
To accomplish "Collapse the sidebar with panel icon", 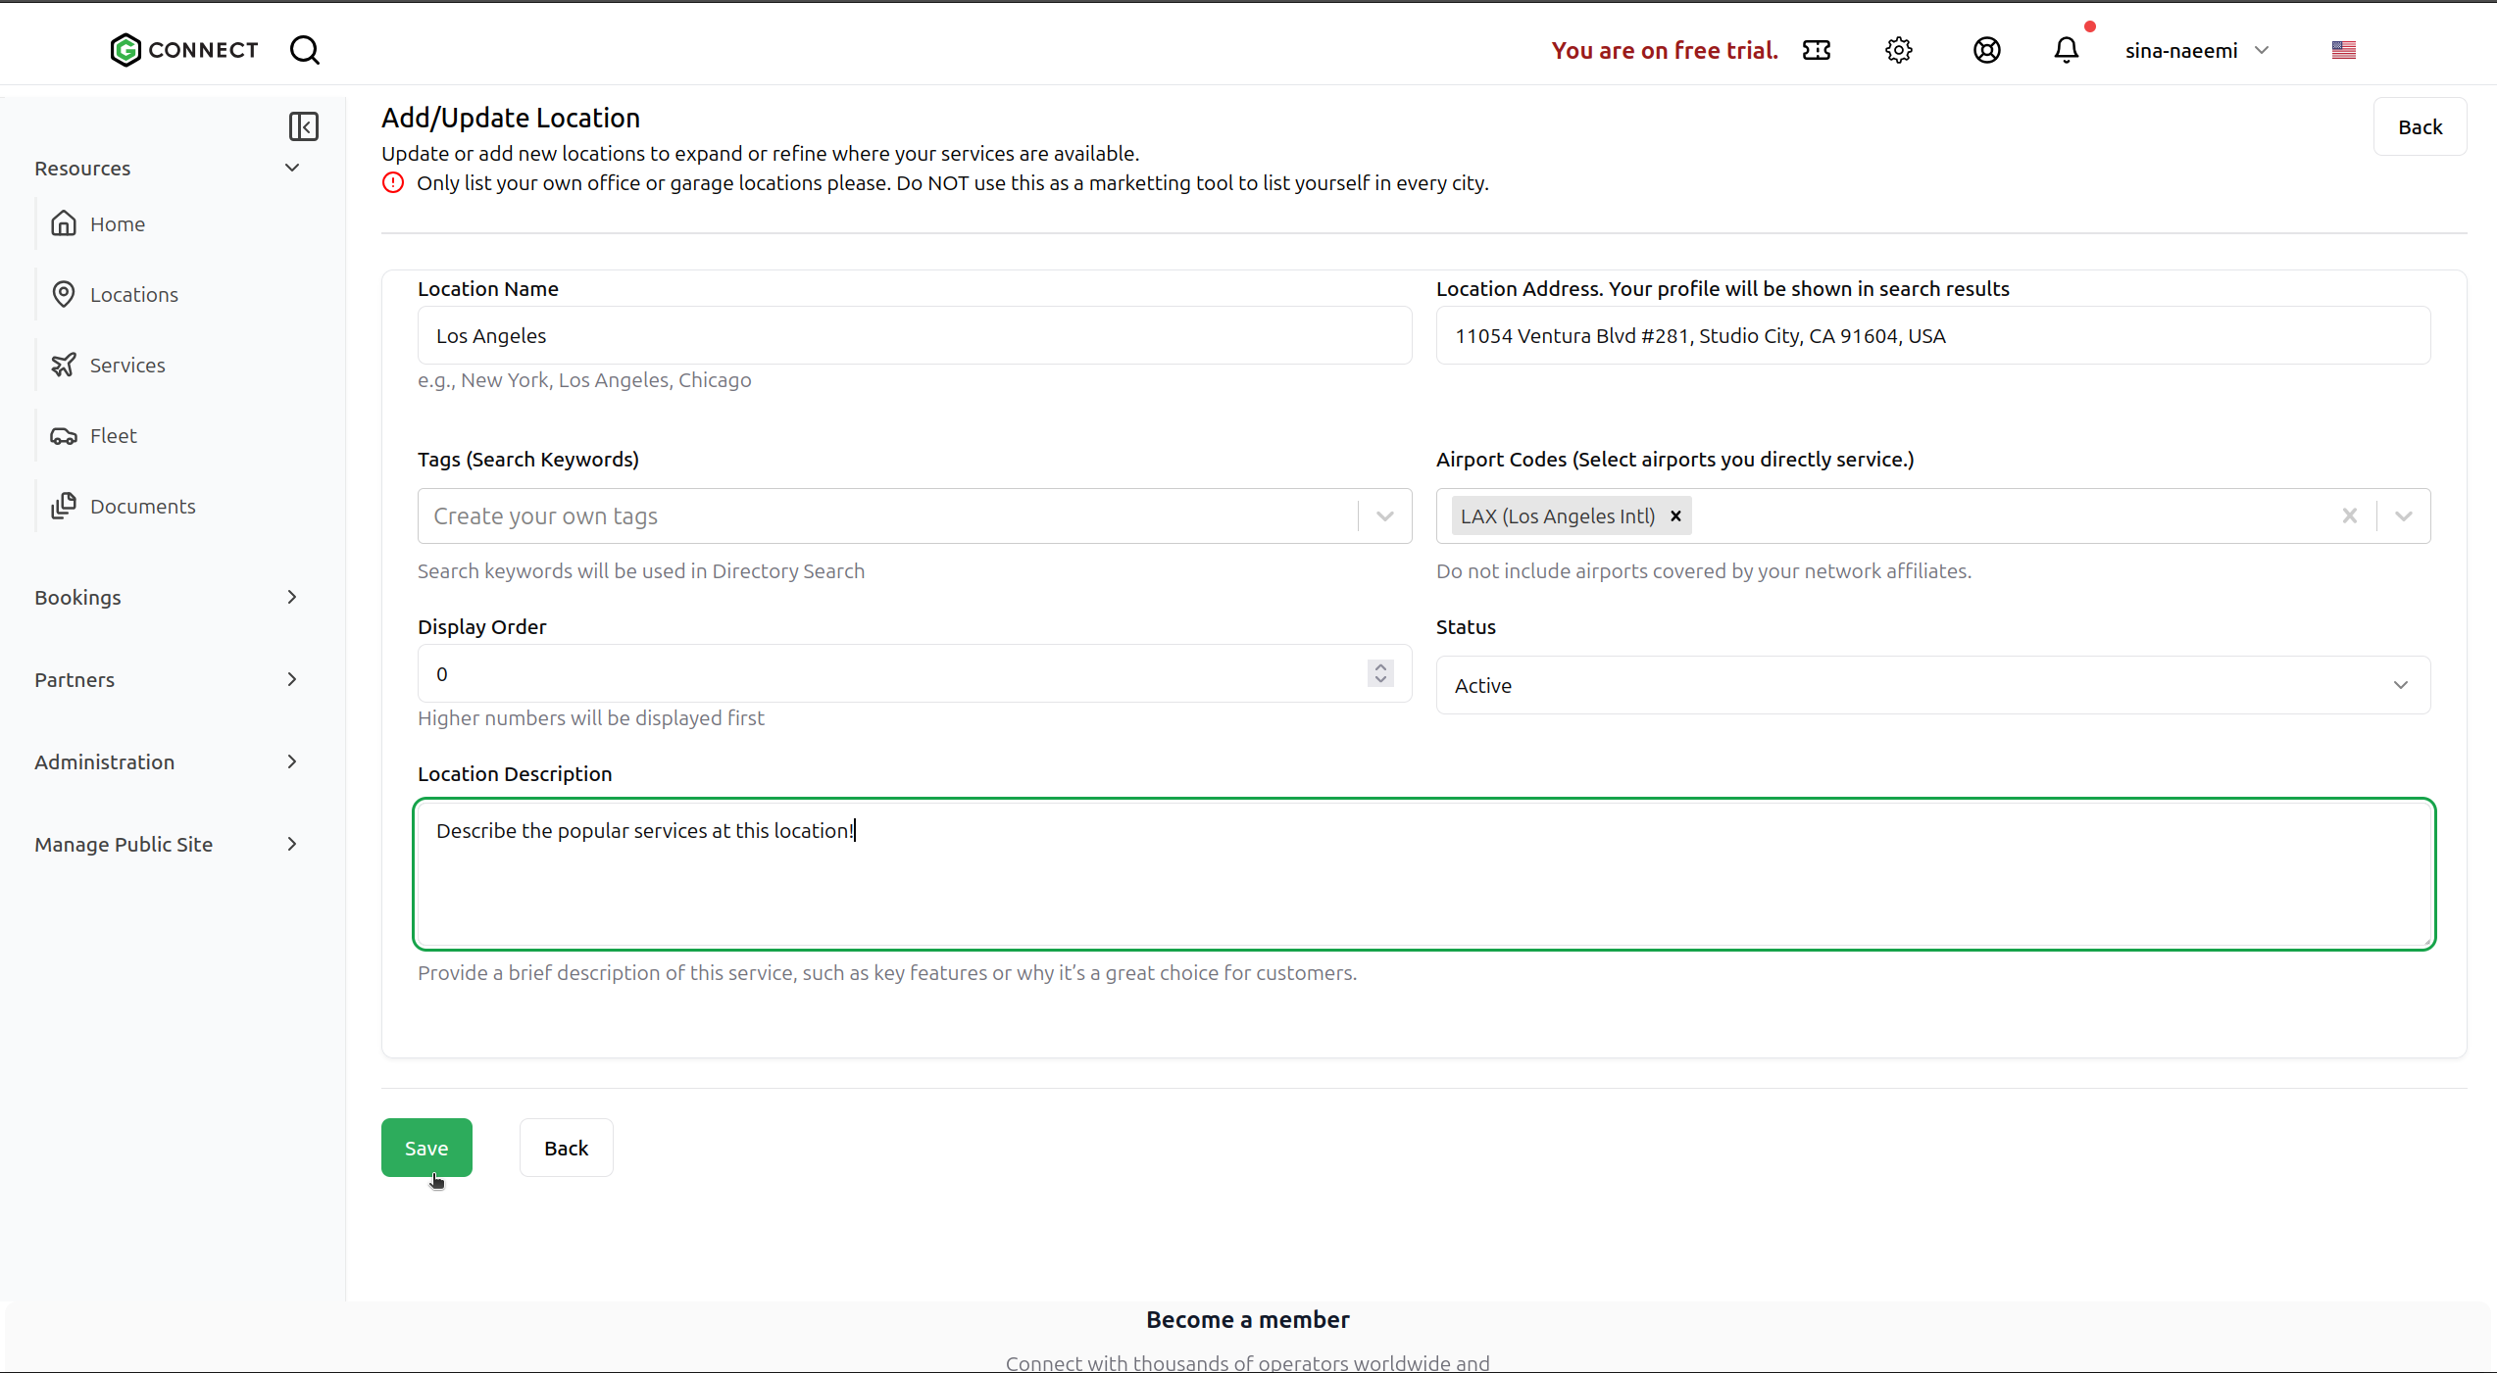I will 303,126.
